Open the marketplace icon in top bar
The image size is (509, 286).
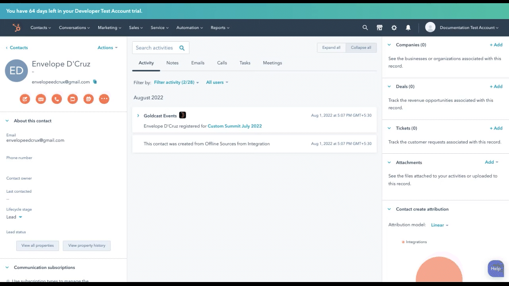pyautogui.click(x=379, y=27)
